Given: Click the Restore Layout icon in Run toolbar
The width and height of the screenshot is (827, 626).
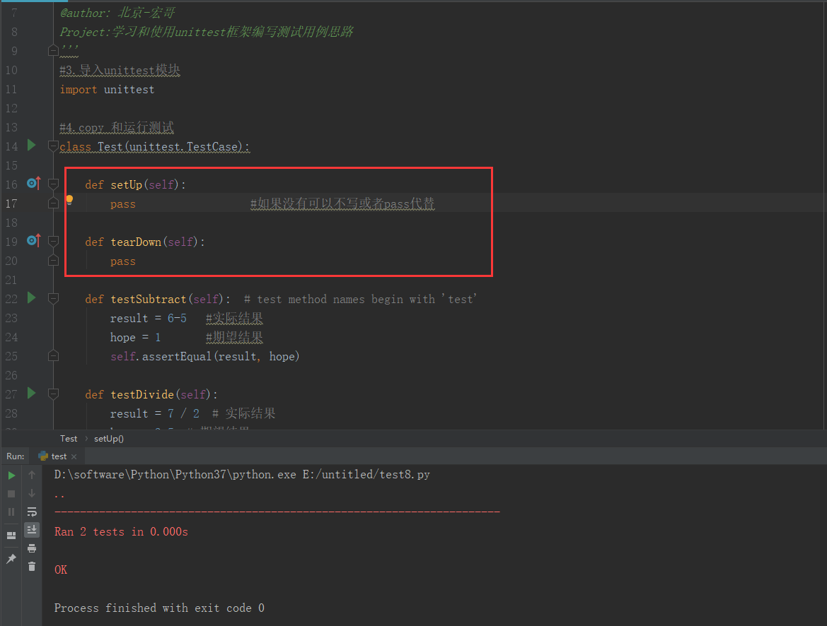Looking at the screenshot, I should click(11, 536).
